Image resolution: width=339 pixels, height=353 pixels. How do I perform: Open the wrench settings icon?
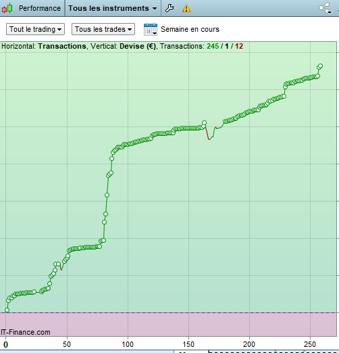[169, 8]
